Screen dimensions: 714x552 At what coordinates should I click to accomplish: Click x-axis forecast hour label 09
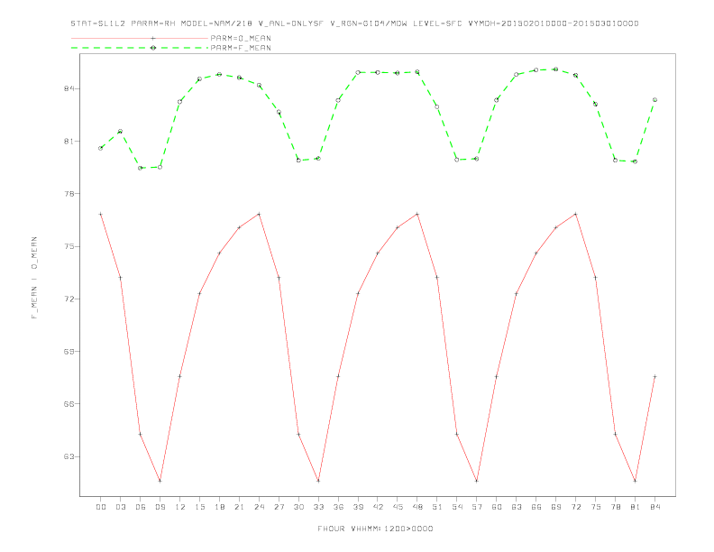[160, 507]
